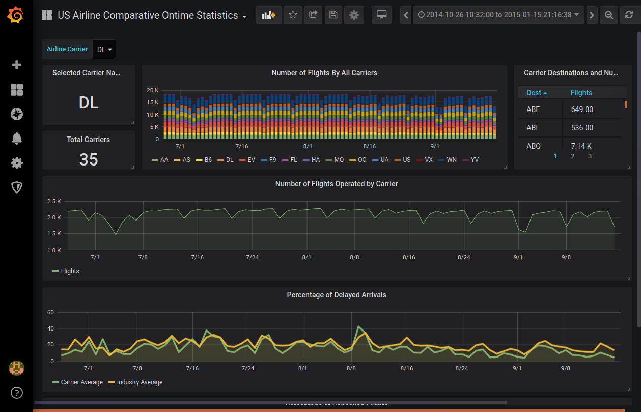The width and height of the screenshot is (641, 412).
Task: Open the Alerting bell in sidebar
Action: tap(17, 139)
